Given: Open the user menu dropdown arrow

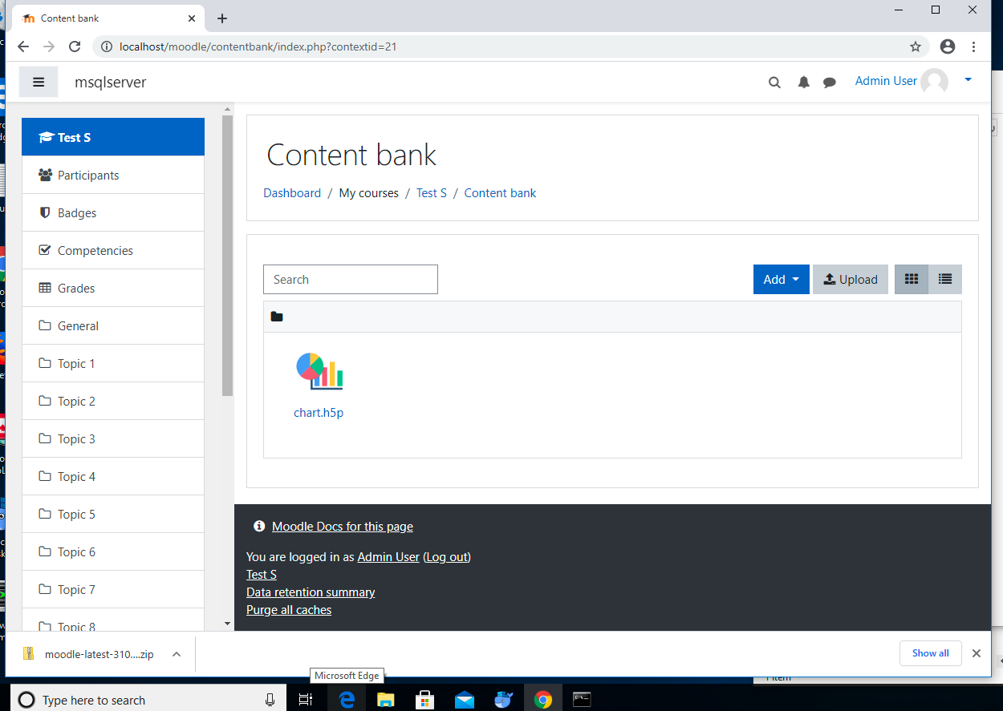Looking at the screenshot, I should 968,79.
